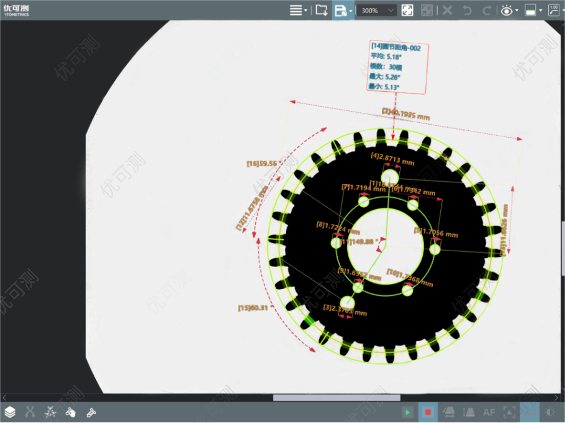Select the [7]1.7194 mm label
This screenshot has width=565, height=423.
pyautogui.click(x=363, y=187)
